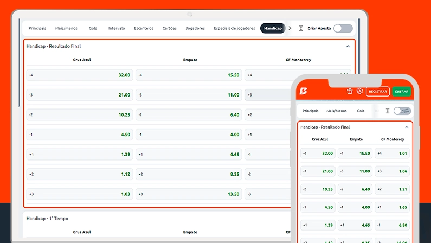Pick Empate -4 odds 15.50 on laptop
431x243 pixels.
click(x=189, y=75)
